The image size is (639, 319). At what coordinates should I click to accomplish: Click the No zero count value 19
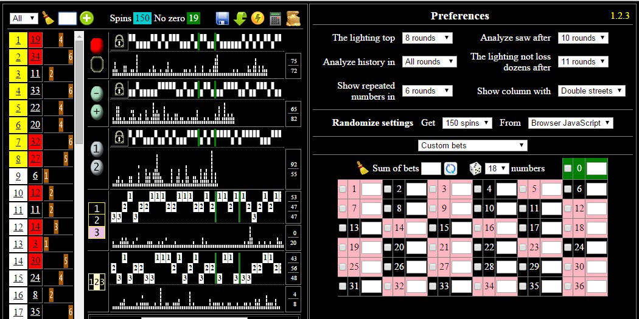(194, 18)
